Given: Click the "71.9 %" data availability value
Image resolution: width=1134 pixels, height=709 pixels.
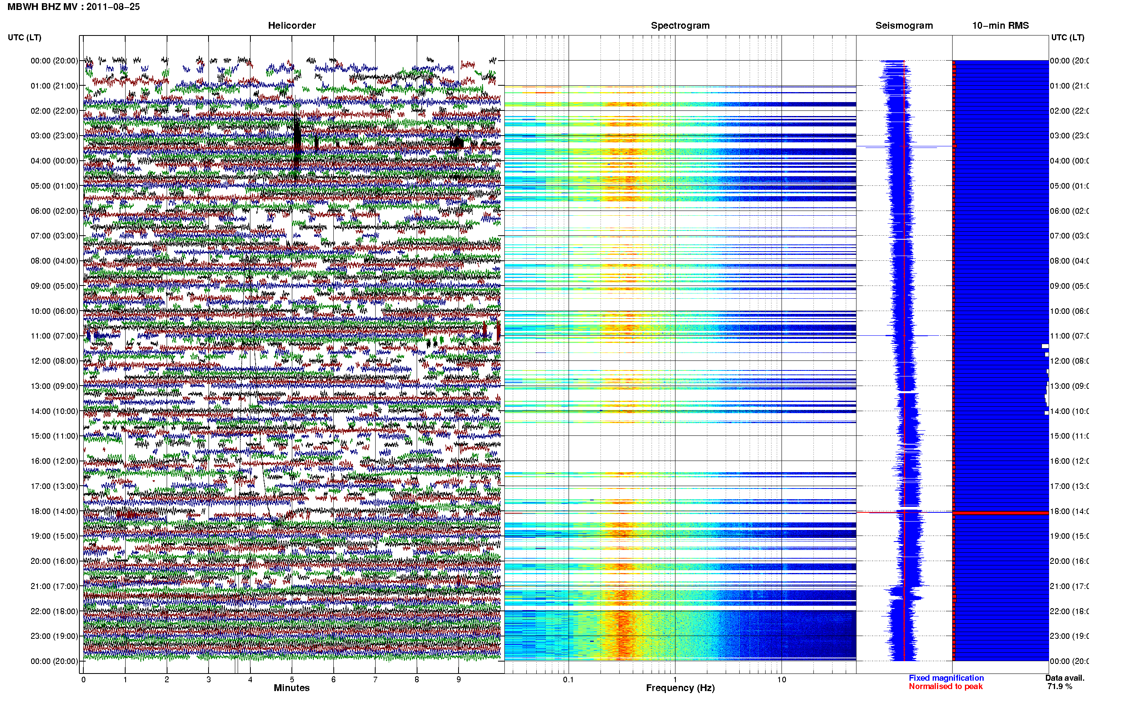Looking at the screenshot, I should pyautogui.click(x=1059, y=687).
